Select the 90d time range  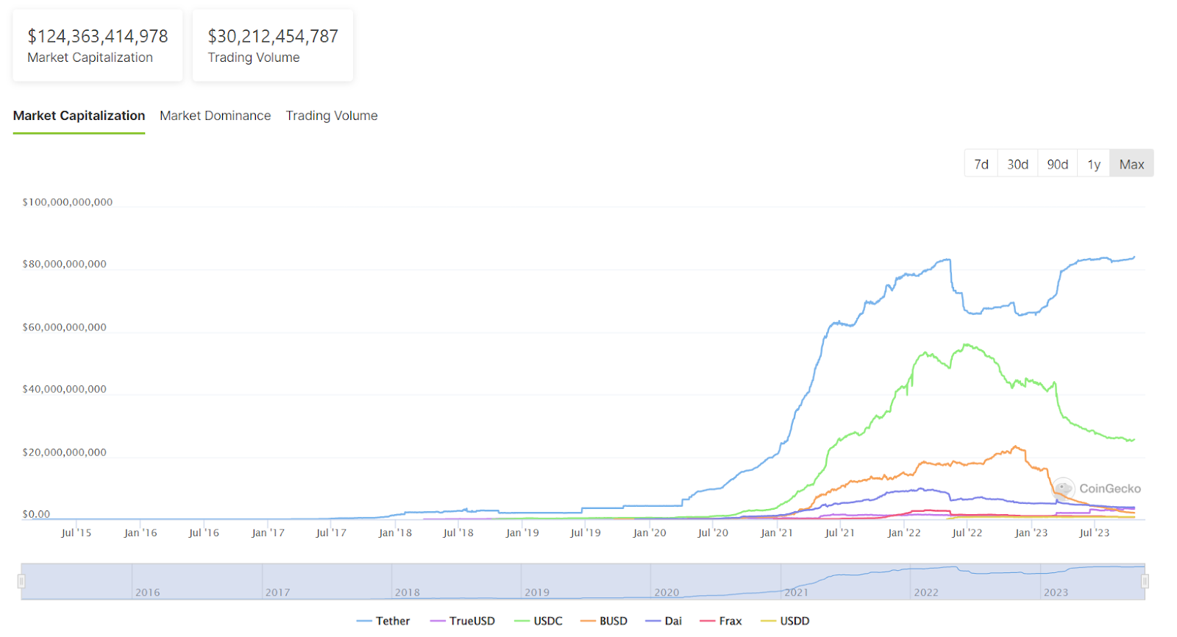coord(1058,164)
